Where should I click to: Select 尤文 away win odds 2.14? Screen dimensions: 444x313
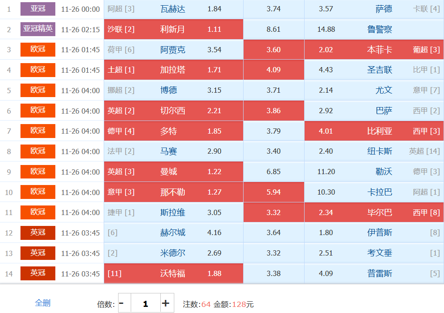(x=373, y=90)
